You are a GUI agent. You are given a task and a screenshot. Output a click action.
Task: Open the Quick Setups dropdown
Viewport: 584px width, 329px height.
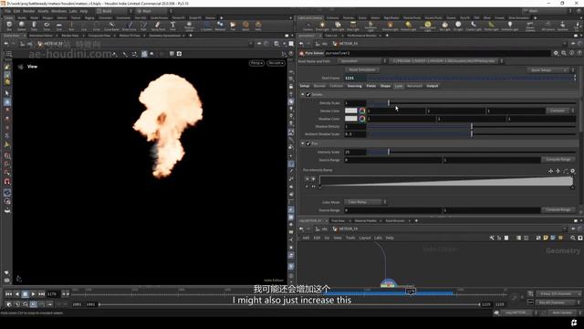(550, 70)
